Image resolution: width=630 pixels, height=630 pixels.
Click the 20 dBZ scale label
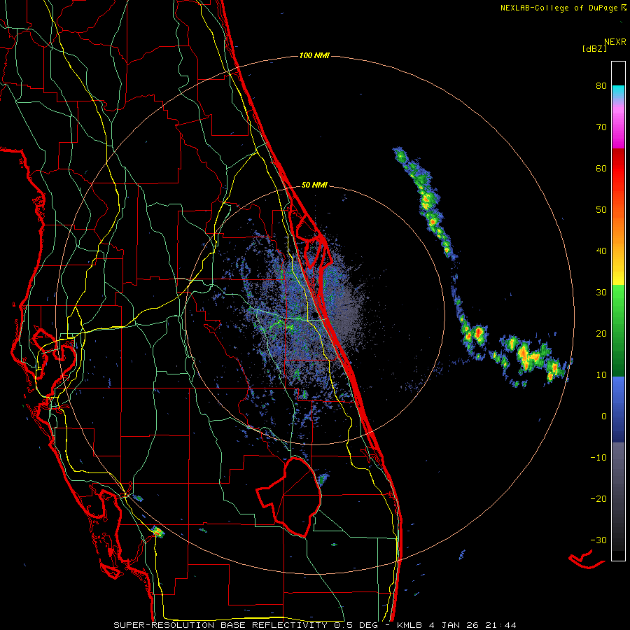click(601, 333)
